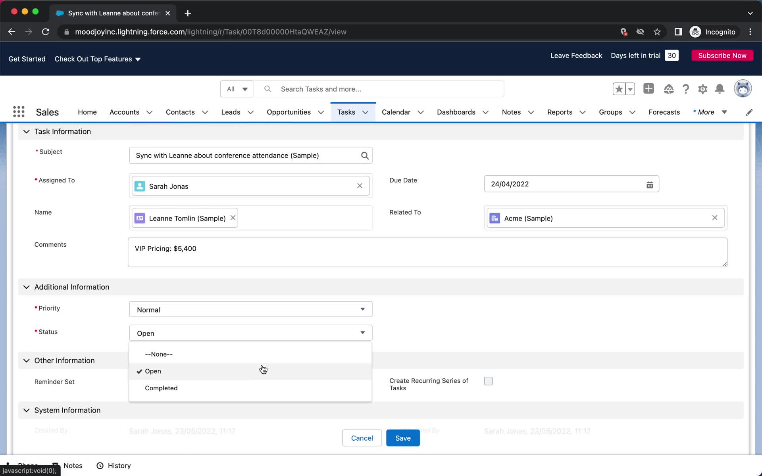The width and height of the screenshot is (762, 476).
Task: Open the Calendar tab
Action: [x=396, y=112]
